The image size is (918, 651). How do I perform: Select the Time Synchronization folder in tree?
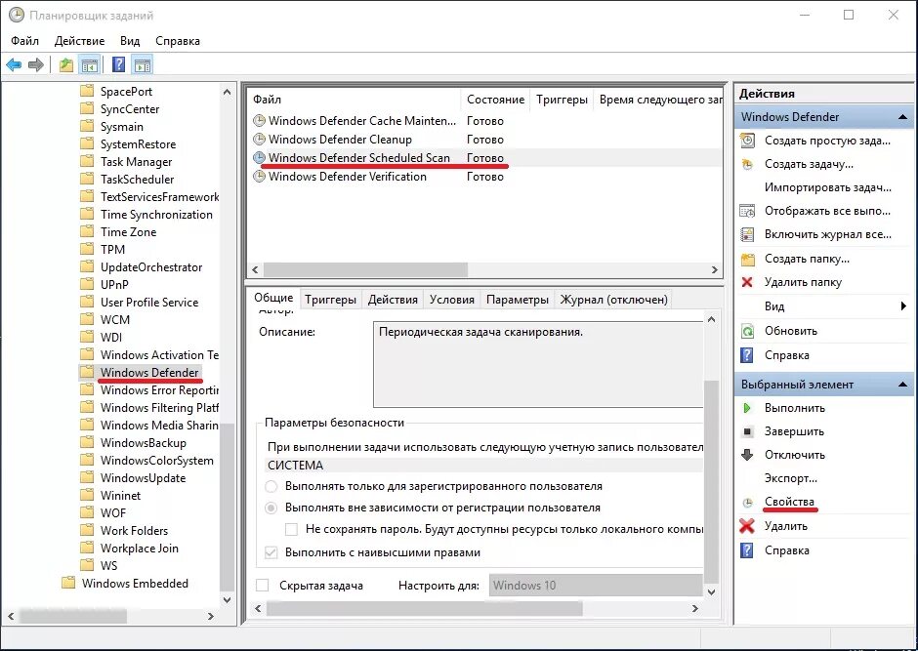point(156,215)
